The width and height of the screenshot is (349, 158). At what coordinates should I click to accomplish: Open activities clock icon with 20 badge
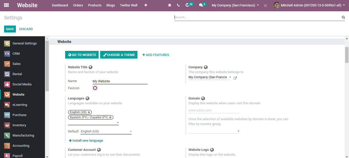tap(189, 5)
